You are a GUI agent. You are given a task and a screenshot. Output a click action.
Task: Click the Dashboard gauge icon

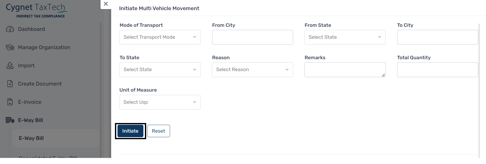coord(10,29)
